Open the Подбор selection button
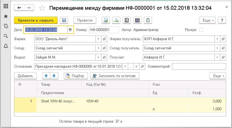The image size is (232, 128). (76, 76)
